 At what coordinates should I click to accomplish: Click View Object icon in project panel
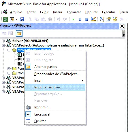pyautogui.click(x=10, y=34)
